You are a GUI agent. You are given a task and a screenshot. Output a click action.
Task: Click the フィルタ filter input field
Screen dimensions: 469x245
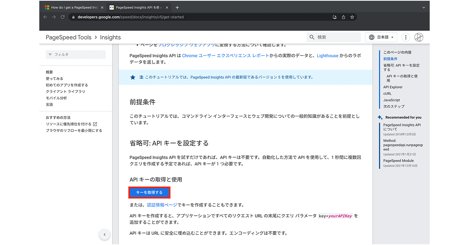click(x=76, y=54)
